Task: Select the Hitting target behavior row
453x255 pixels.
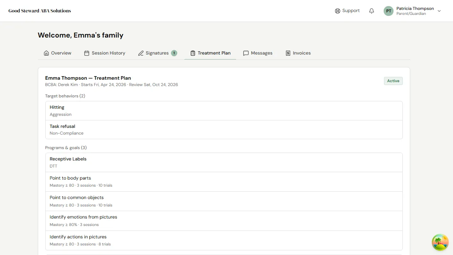Action: [x=224, y=110]
